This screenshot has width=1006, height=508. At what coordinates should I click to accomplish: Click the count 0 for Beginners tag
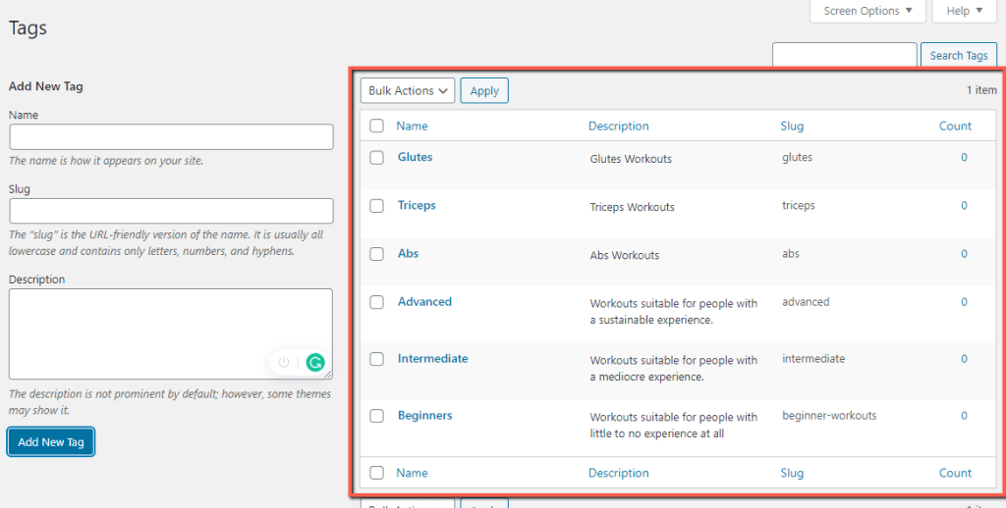tap(964, 416)
